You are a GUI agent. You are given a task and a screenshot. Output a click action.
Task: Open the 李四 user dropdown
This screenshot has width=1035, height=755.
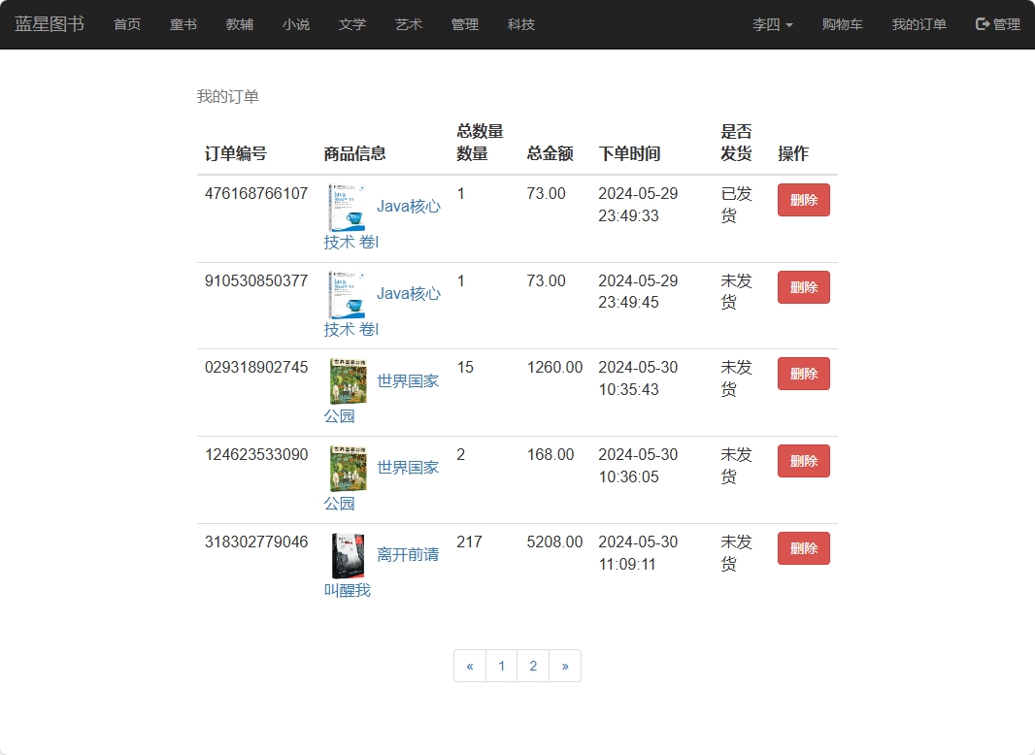[772, 25]
